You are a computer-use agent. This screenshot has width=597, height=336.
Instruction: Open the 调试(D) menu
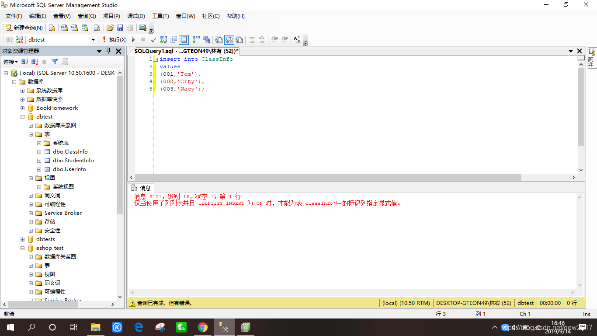coord(136,16)
